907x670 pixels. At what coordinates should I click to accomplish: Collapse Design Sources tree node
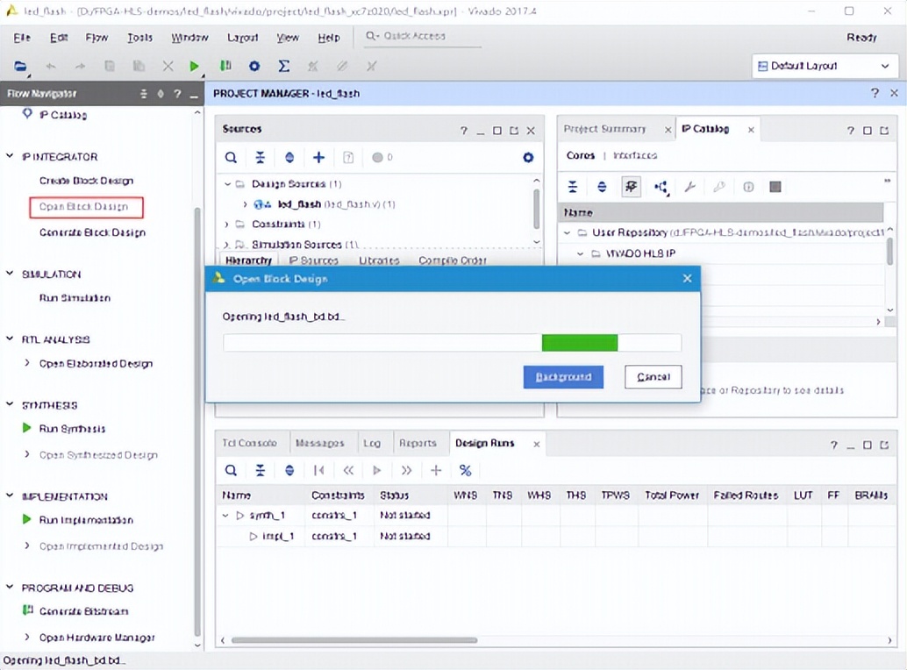[x=227, y=184]
